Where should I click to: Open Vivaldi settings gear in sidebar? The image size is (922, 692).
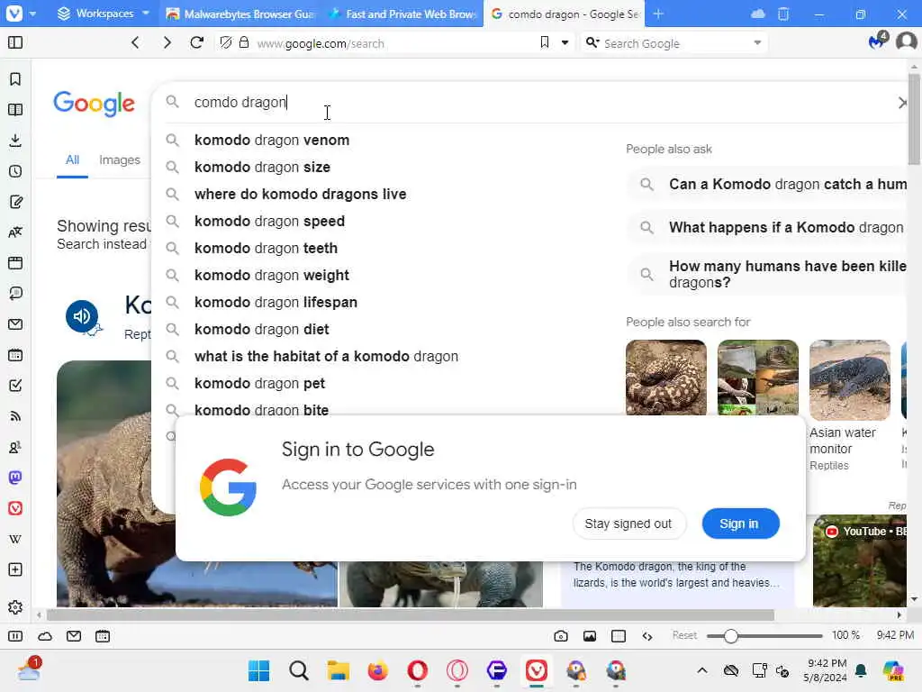[x=15, y=607]
